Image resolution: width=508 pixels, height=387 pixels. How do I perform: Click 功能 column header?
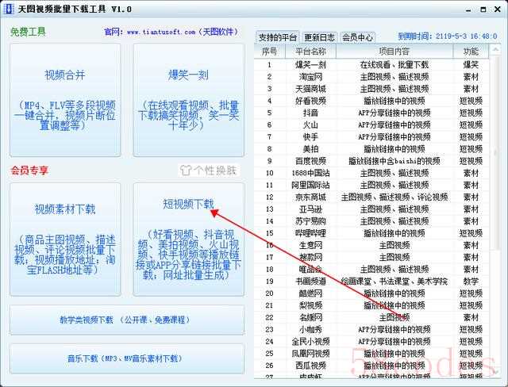pyautogui.click(x=471, y=51)
